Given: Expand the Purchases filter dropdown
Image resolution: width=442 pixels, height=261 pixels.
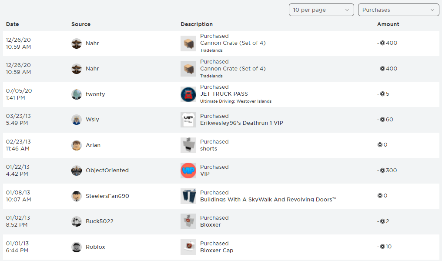Looking at the screenshot, I should click(x=398, y=10).
